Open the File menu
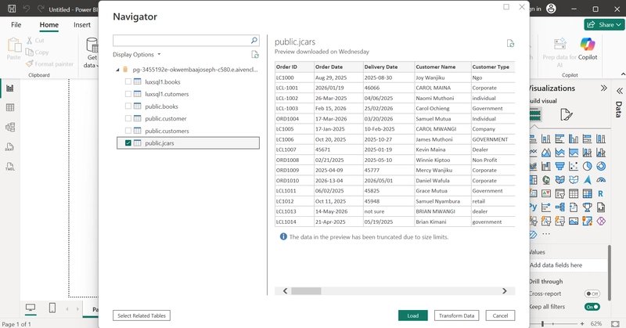626x328 pixels. 16,25
